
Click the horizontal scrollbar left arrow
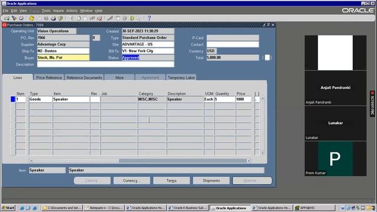(31, 161)
